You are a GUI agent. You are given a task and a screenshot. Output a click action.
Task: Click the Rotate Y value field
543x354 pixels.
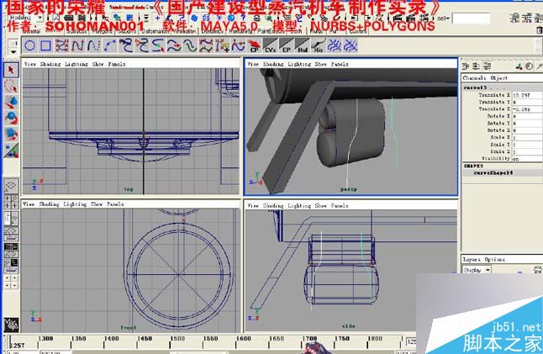[527, 124]
